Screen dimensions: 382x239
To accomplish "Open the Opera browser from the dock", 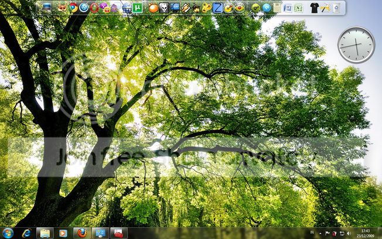I will point(94,8).
